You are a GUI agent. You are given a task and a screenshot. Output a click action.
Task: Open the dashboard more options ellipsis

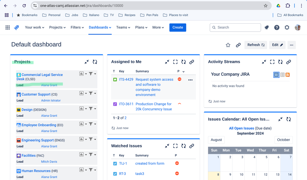[292, 45]
